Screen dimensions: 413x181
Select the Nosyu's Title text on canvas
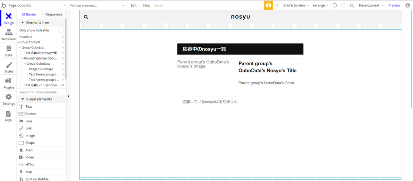click(x=267, y=67)
